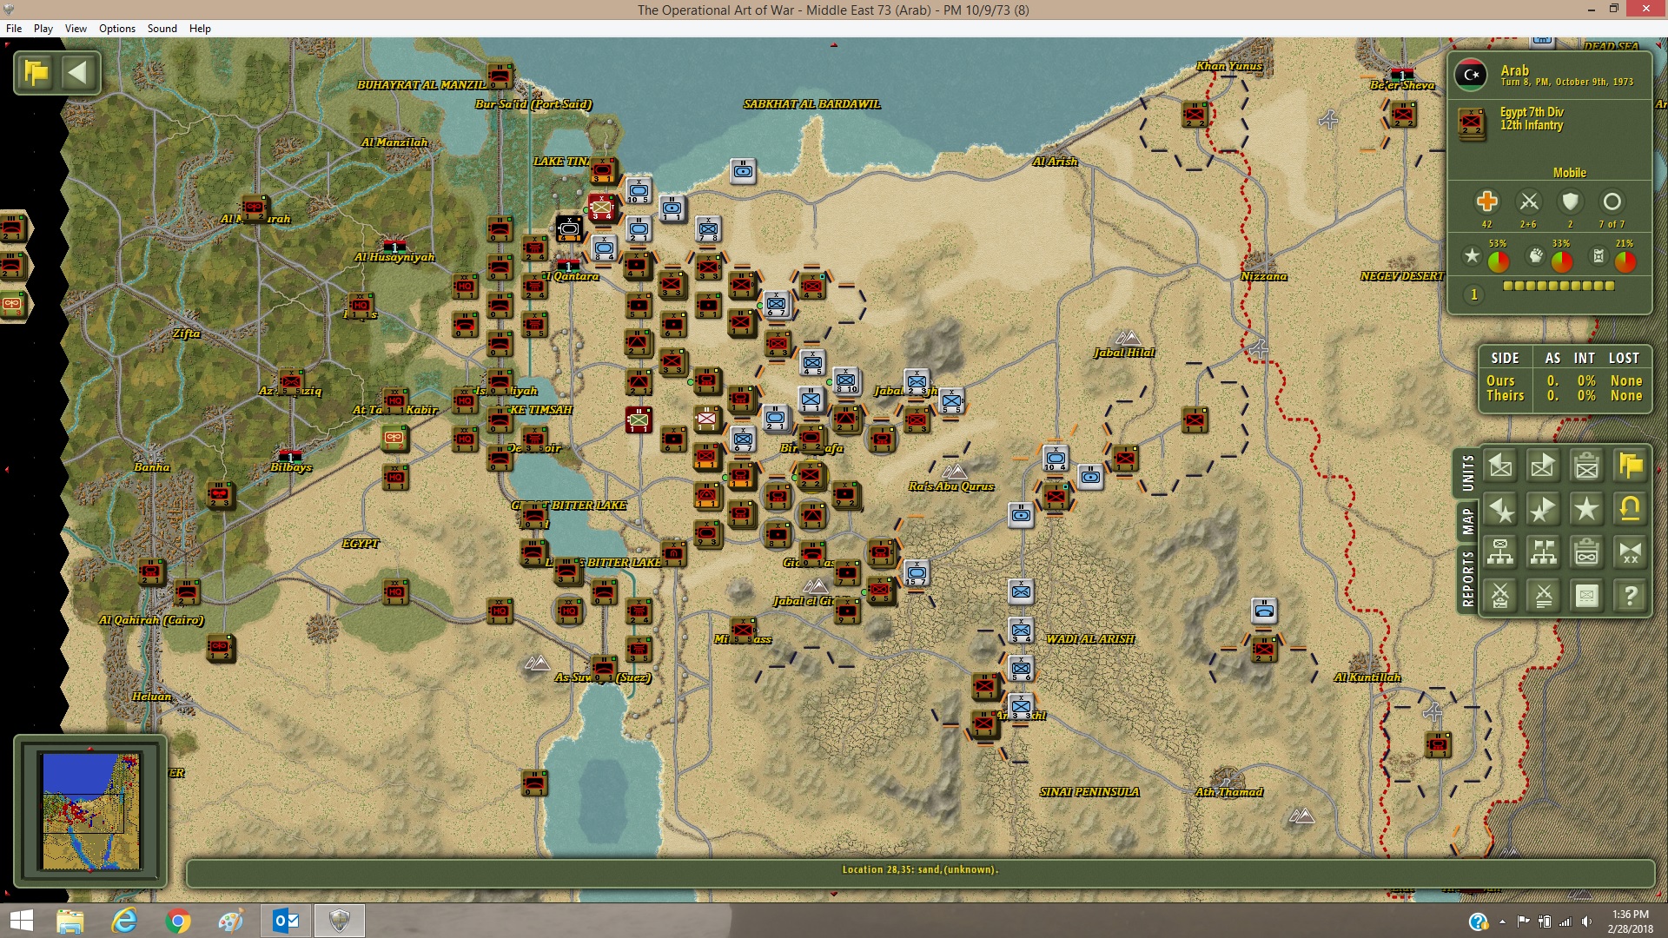Click the 53% proficiency pie indicator
This screenshot has width=1668, height=938.
[x=1498, y=261]
